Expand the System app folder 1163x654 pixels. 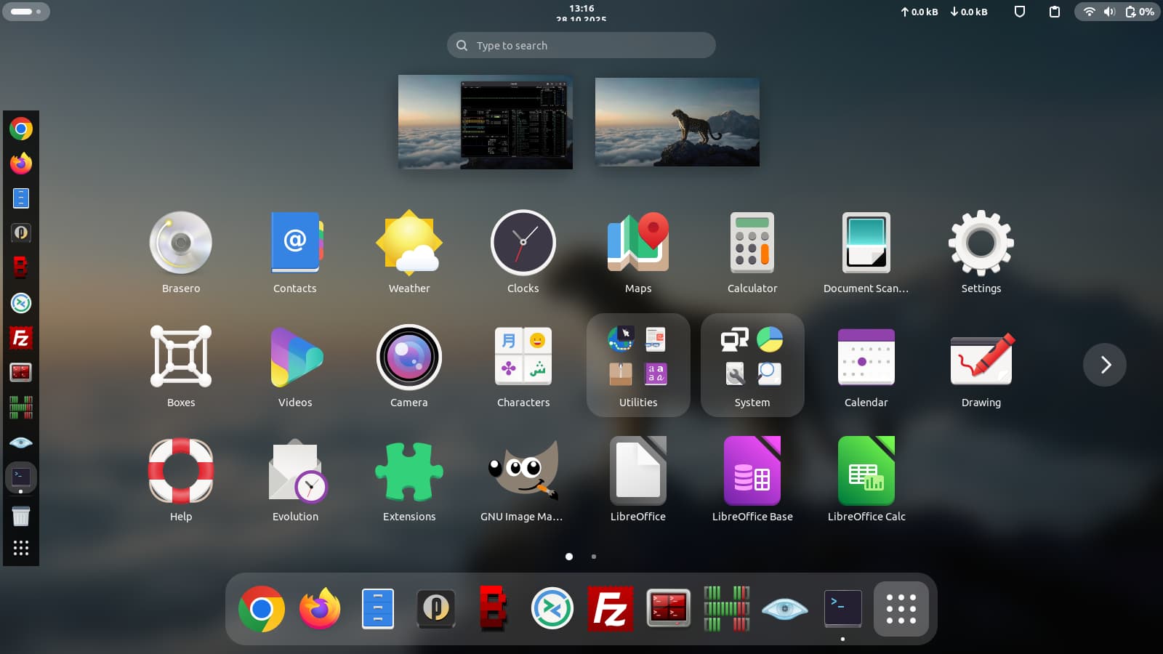point(752,365)
